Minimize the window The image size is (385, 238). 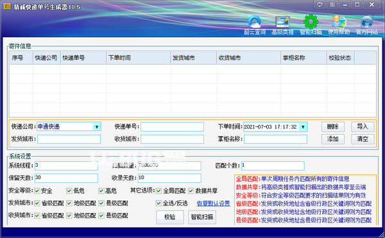pyautogui.click(x=345, y=4)
